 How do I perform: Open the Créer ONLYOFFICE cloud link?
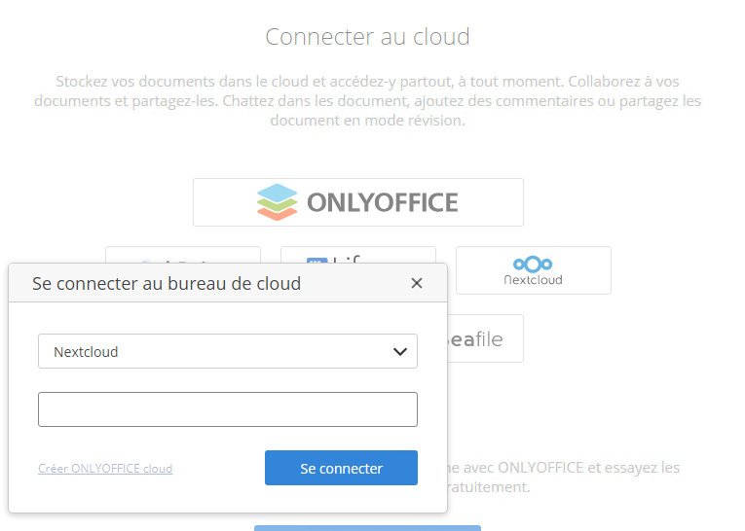point(105,469)
